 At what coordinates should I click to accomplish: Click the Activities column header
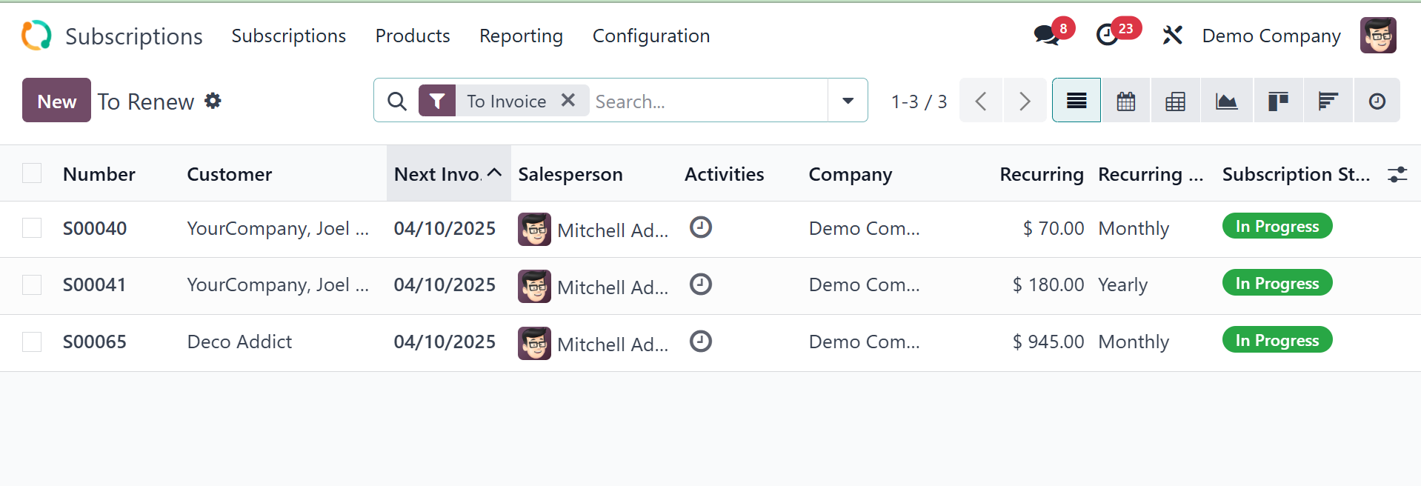point(725,174)
